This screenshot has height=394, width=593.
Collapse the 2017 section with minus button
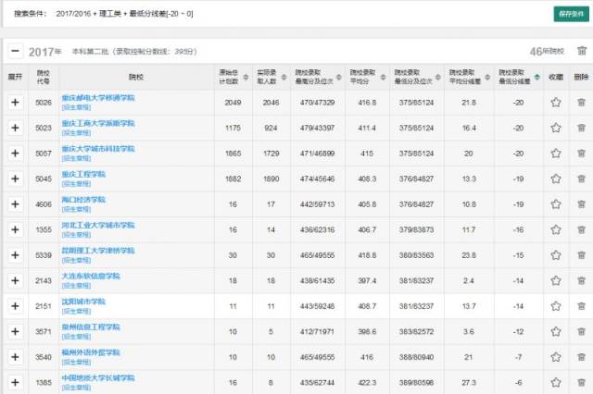click(15, 51)
